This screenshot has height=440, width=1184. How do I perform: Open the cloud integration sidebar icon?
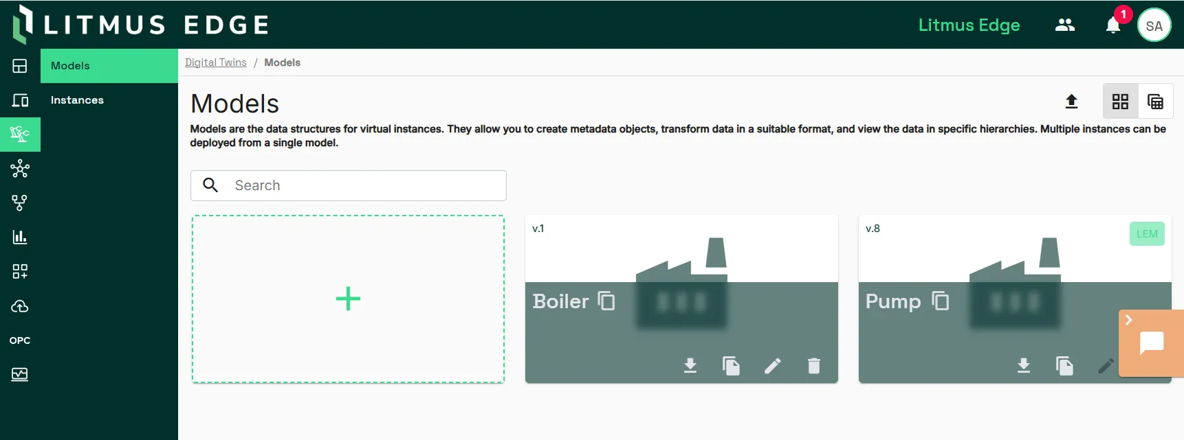click(20, 306)
